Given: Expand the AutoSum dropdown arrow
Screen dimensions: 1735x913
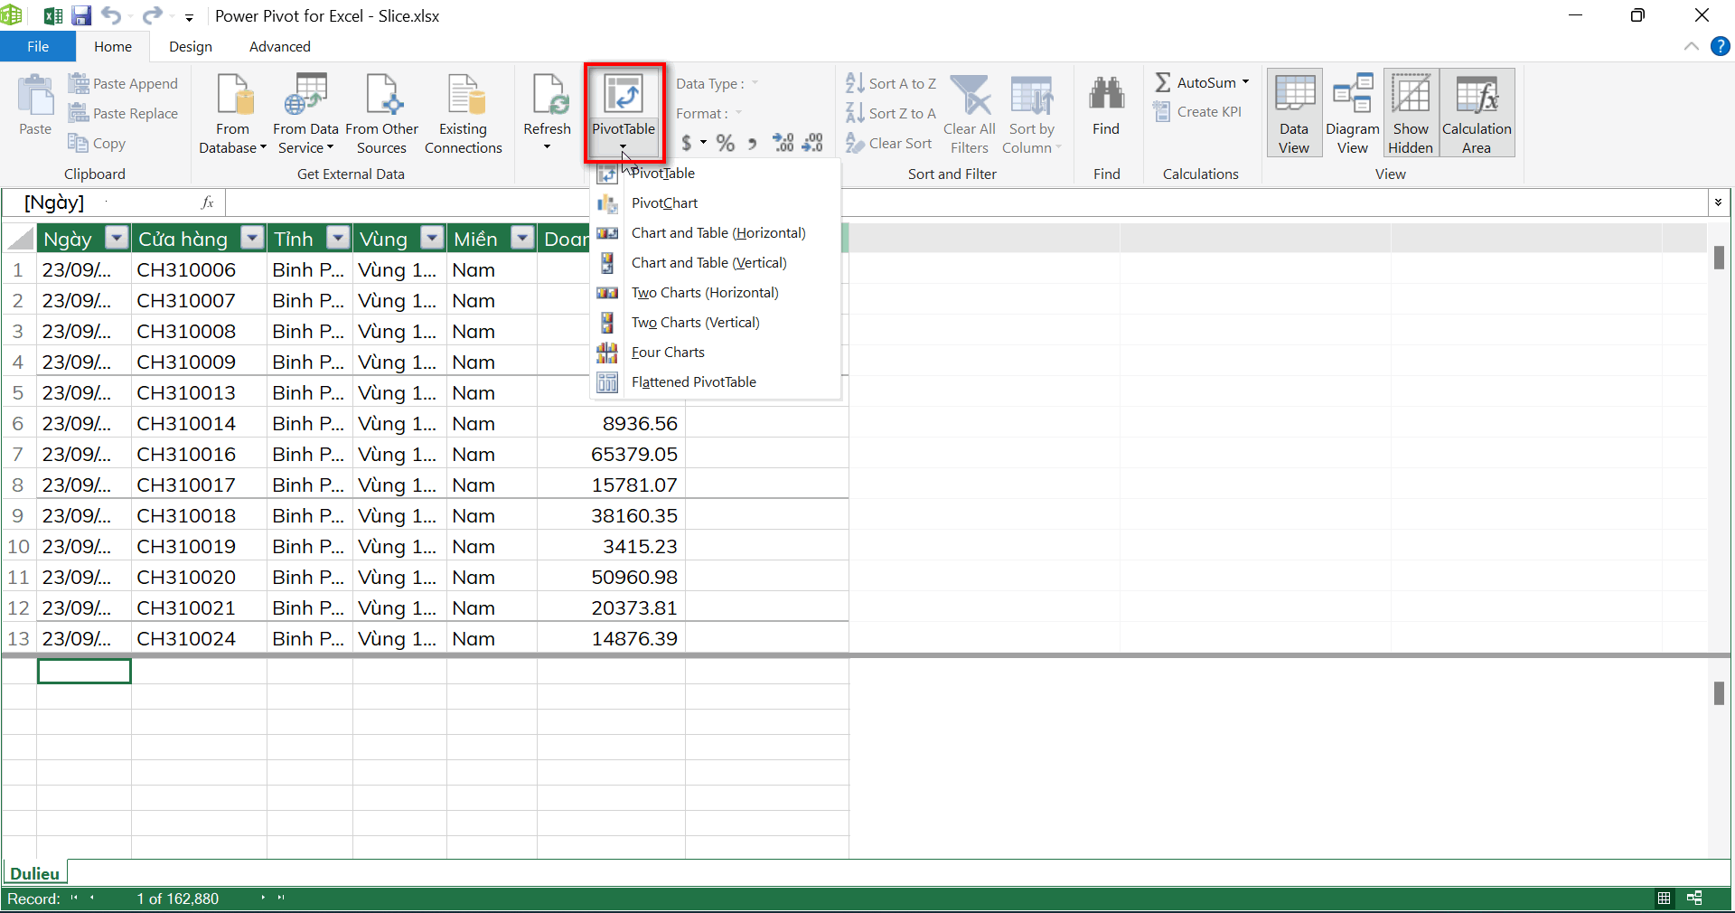Looking at the screenshot, I should [1245, 82].
